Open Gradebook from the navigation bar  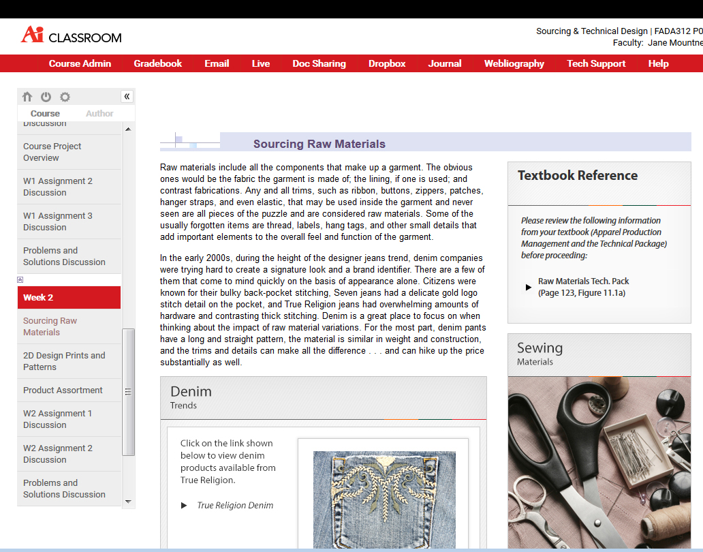pos(157,63)
